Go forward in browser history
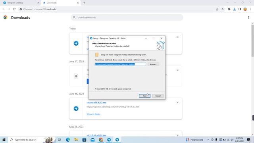Viewport: 254px width, 143px height. (x=9, y=9)
